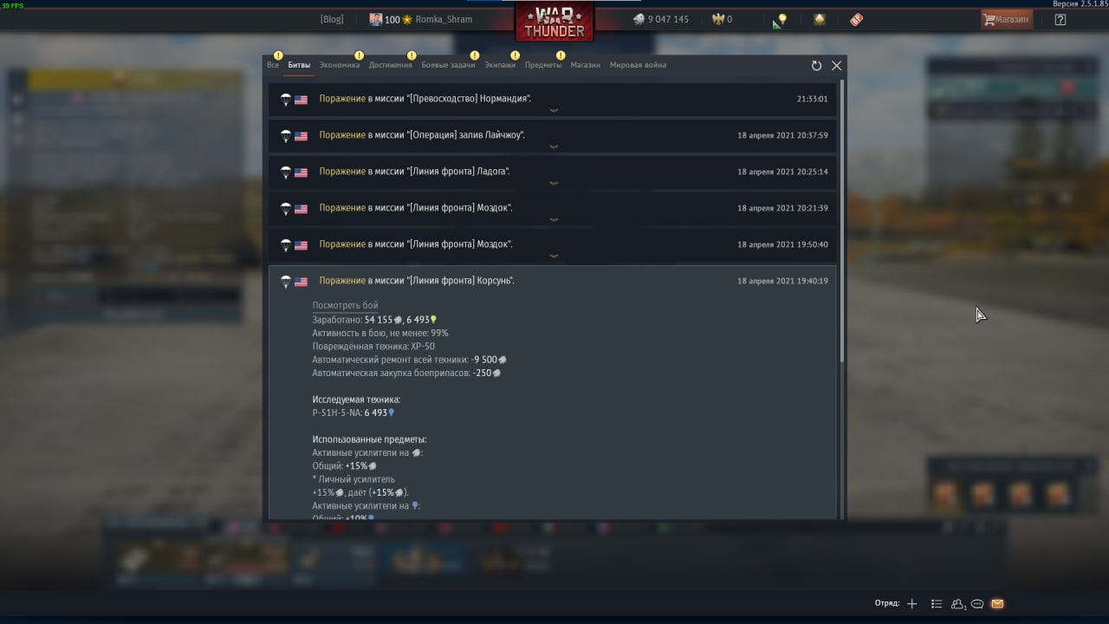Expand the Нормандия mission entry
This screenshot has width=1109, height=624.
(x=553, y=100)
